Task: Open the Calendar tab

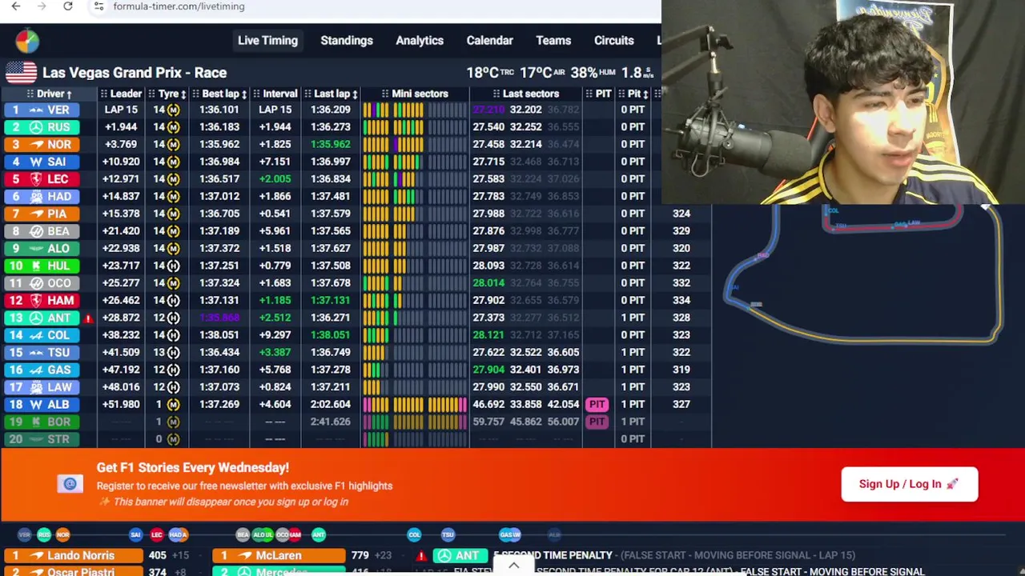Action: coord(490,41)
